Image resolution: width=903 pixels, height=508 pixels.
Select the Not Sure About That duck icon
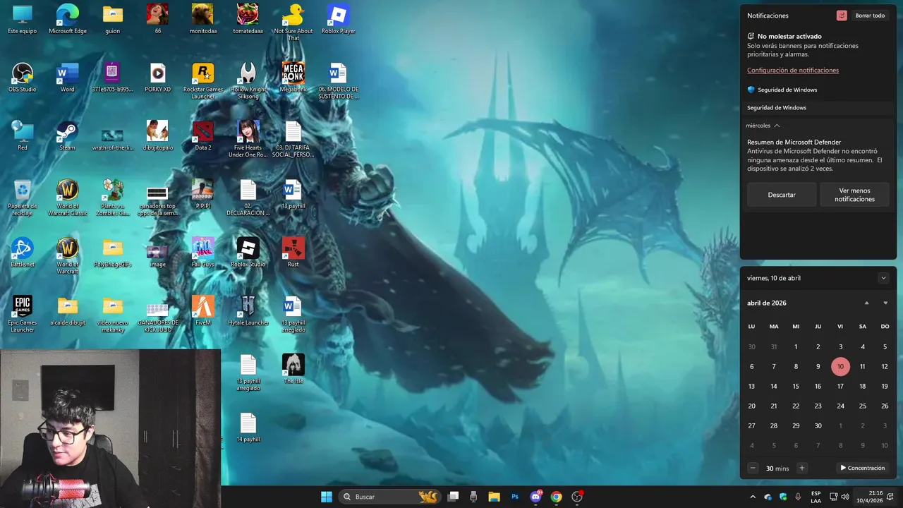click(293, 23)
